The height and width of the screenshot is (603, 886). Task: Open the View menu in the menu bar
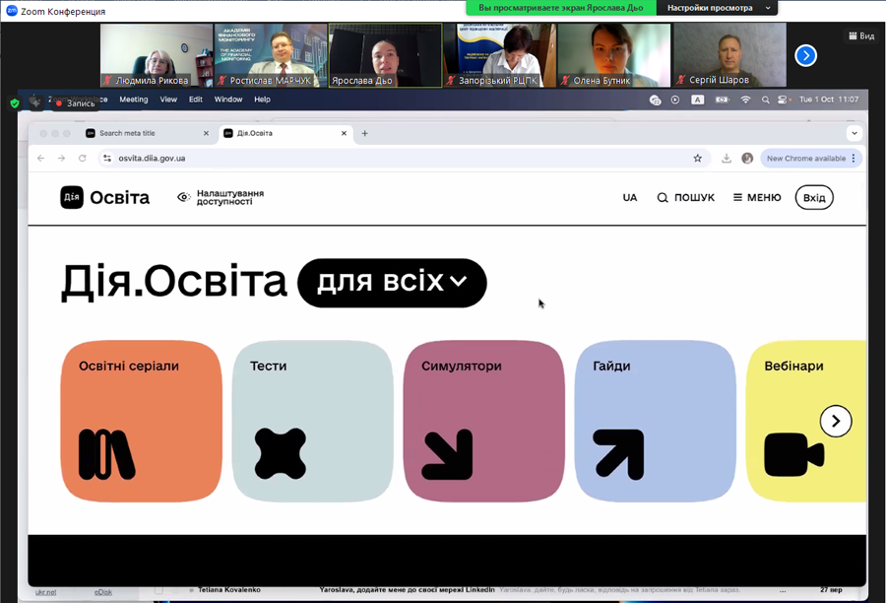[168, 100]
